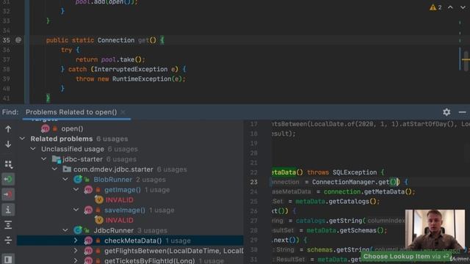Toggle the preview usages panel icon
The width and height of the screenshot is (470, 264).
tap(8, 259)
